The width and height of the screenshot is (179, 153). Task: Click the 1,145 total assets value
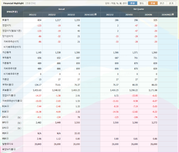coord(39,53)
